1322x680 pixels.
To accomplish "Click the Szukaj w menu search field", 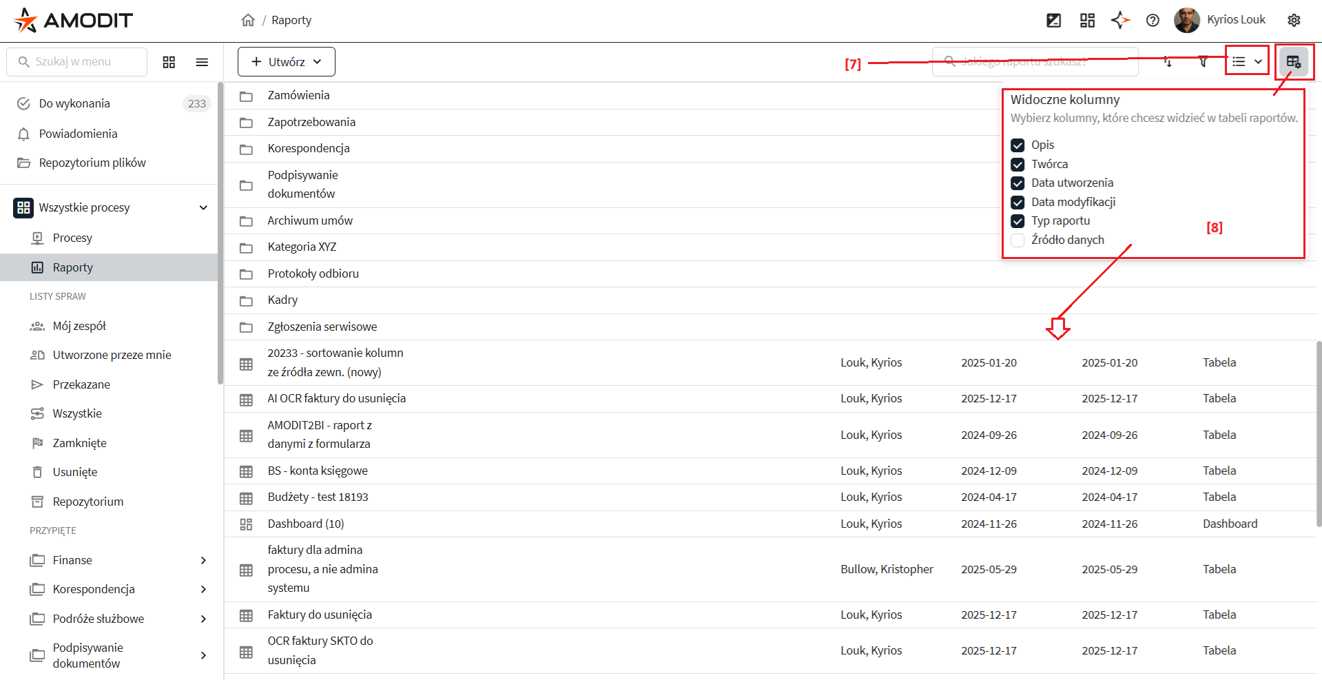I will [77, 62].
